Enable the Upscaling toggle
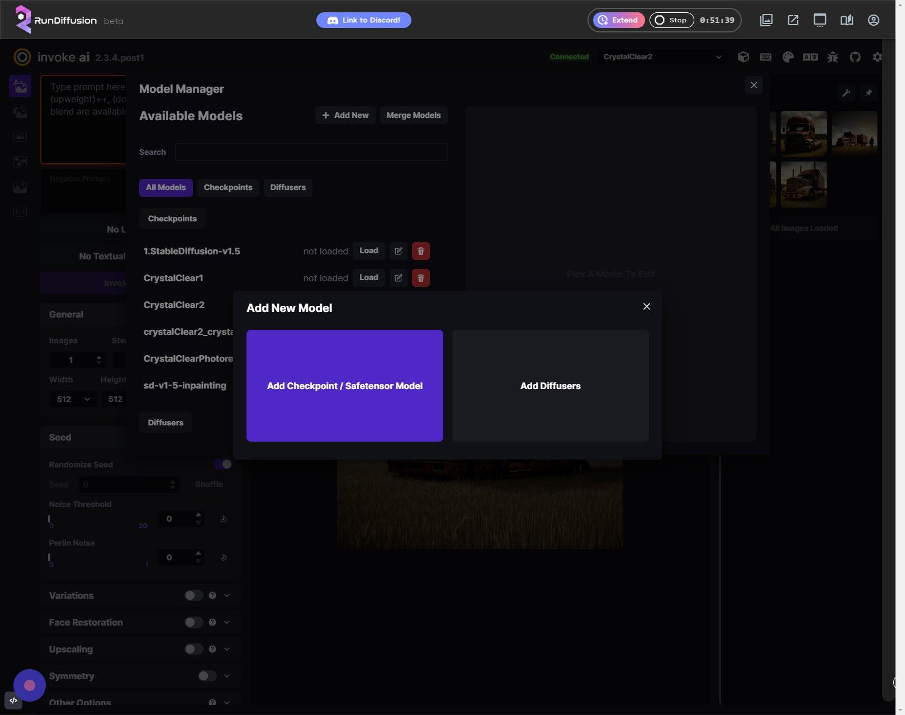Screen dimensions: 905x715 193,649
